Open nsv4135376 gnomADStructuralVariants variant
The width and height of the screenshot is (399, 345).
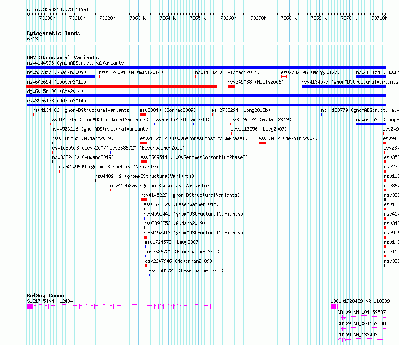[x=160, y=186]
